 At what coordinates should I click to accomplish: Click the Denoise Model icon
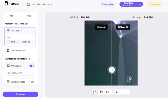[x=8, y=82]
